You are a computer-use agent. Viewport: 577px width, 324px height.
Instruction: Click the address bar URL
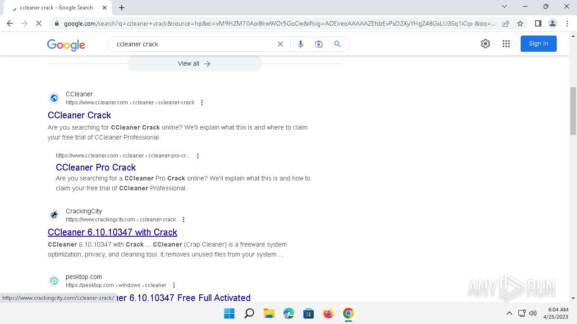click(x=279, y=23)
